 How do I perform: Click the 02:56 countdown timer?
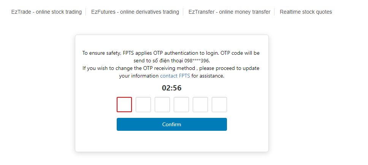(172, 88)
